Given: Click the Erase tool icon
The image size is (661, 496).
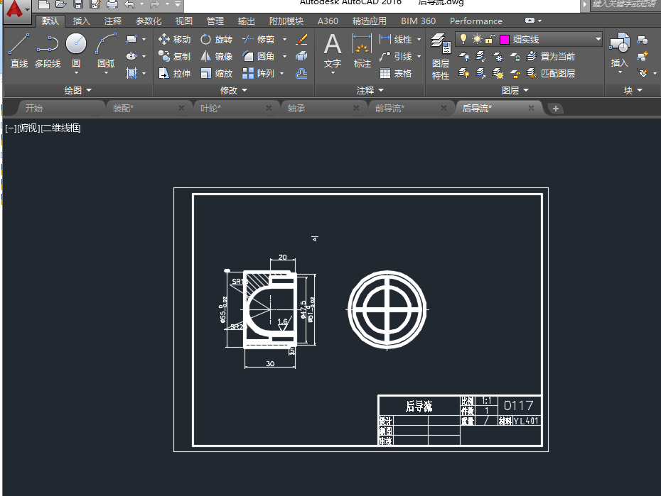Looking at the screenshot, I should tap(301, 39).
